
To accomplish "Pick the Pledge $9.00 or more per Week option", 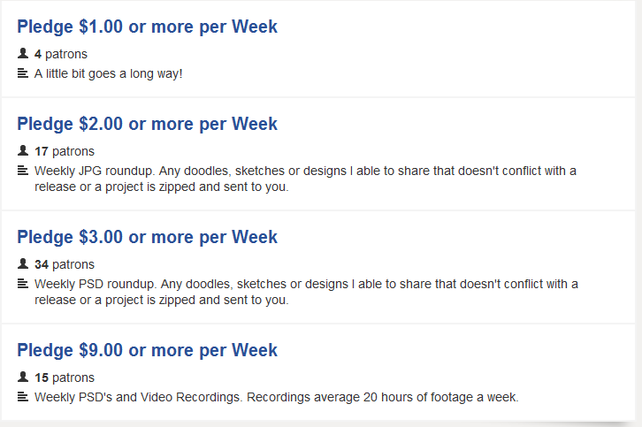I will [x=147, y=350].
